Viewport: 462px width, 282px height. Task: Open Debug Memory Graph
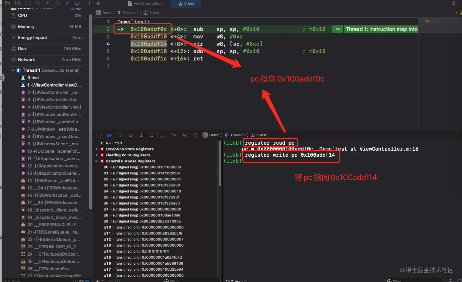pyautogui.click(x=174, y=135)
